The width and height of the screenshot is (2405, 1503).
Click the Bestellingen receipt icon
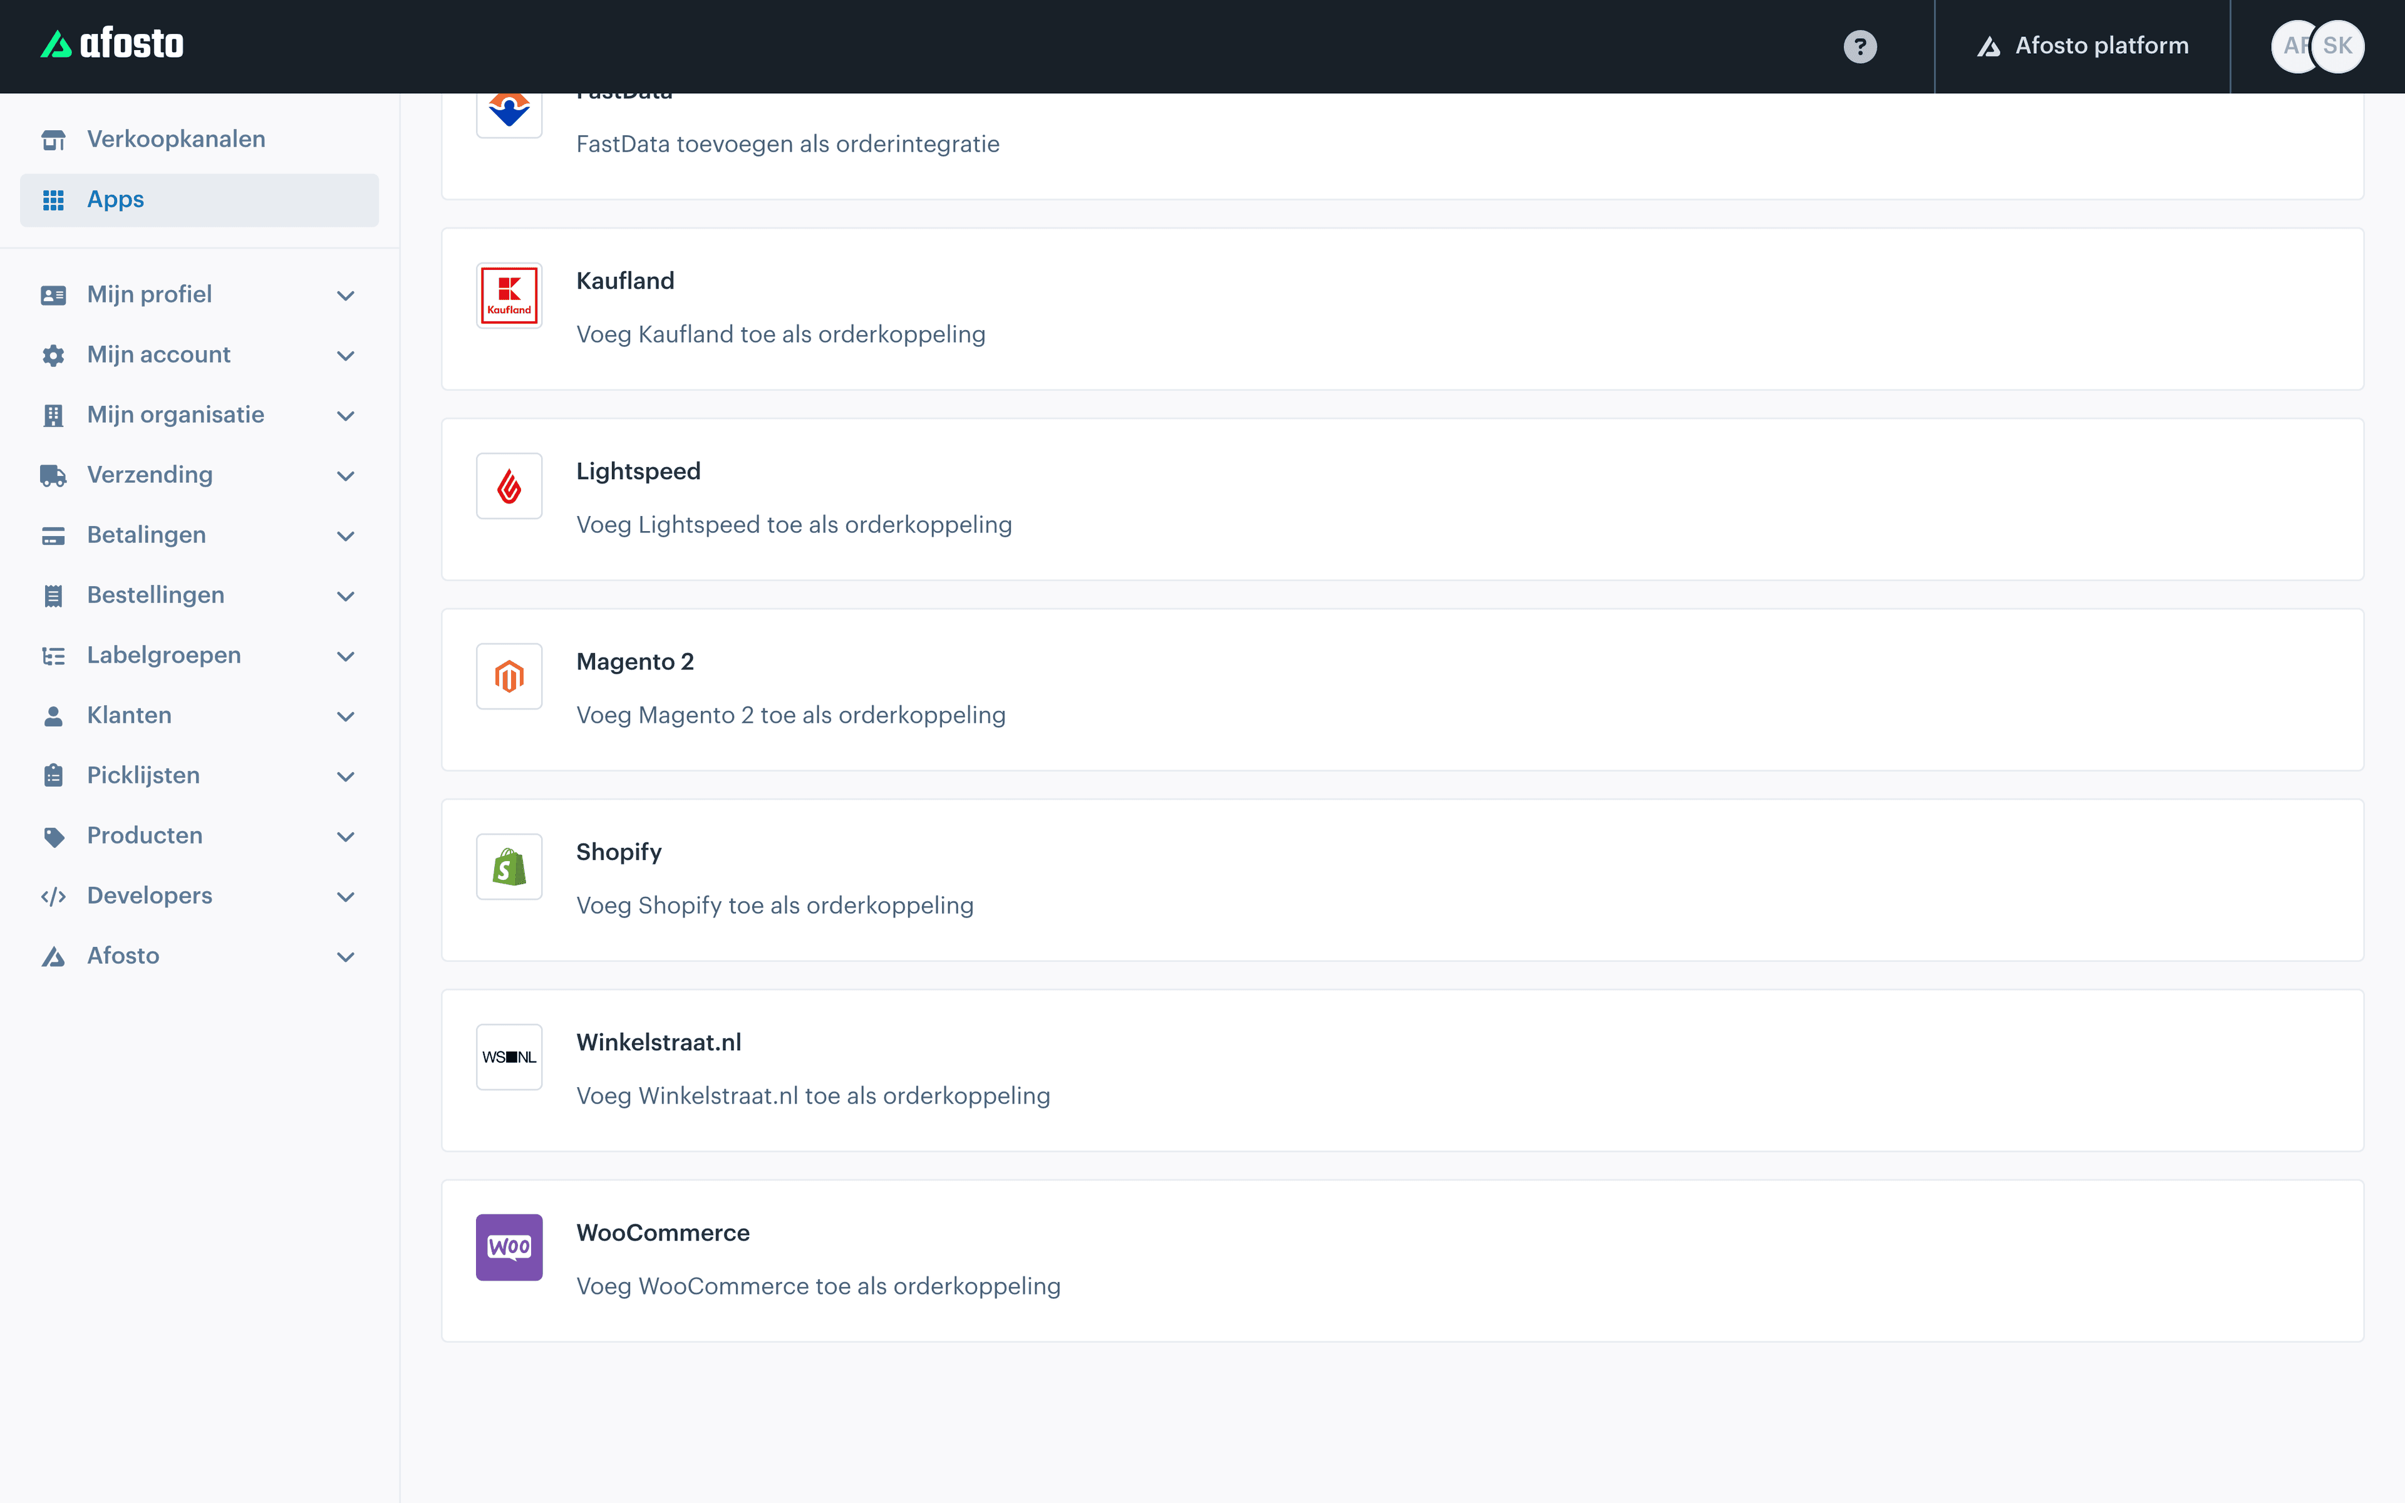[54, 596]
